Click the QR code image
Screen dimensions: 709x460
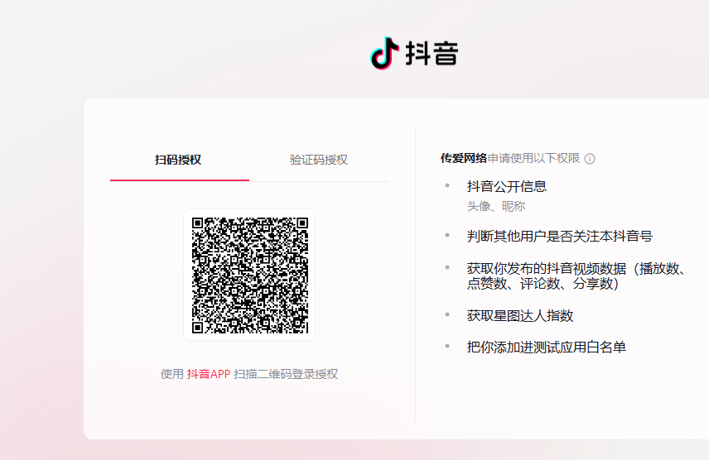pos(249,275)
